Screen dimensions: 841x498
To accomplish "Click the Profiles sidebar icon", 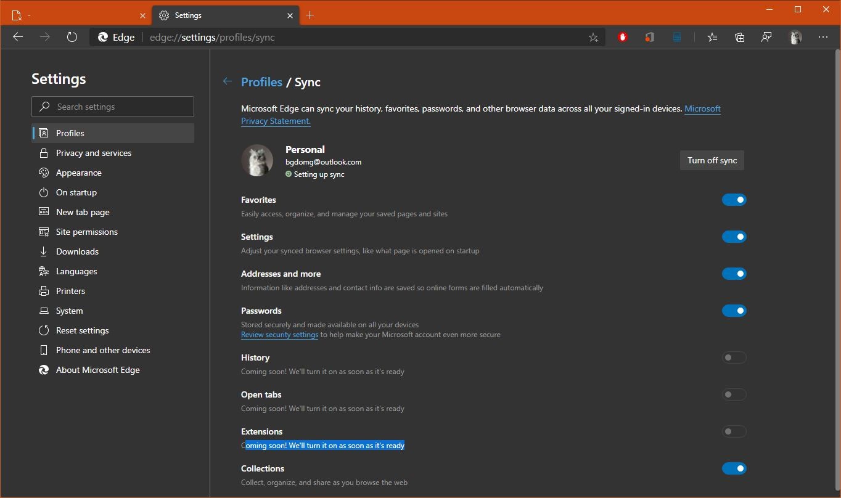I will click(44, 133).
